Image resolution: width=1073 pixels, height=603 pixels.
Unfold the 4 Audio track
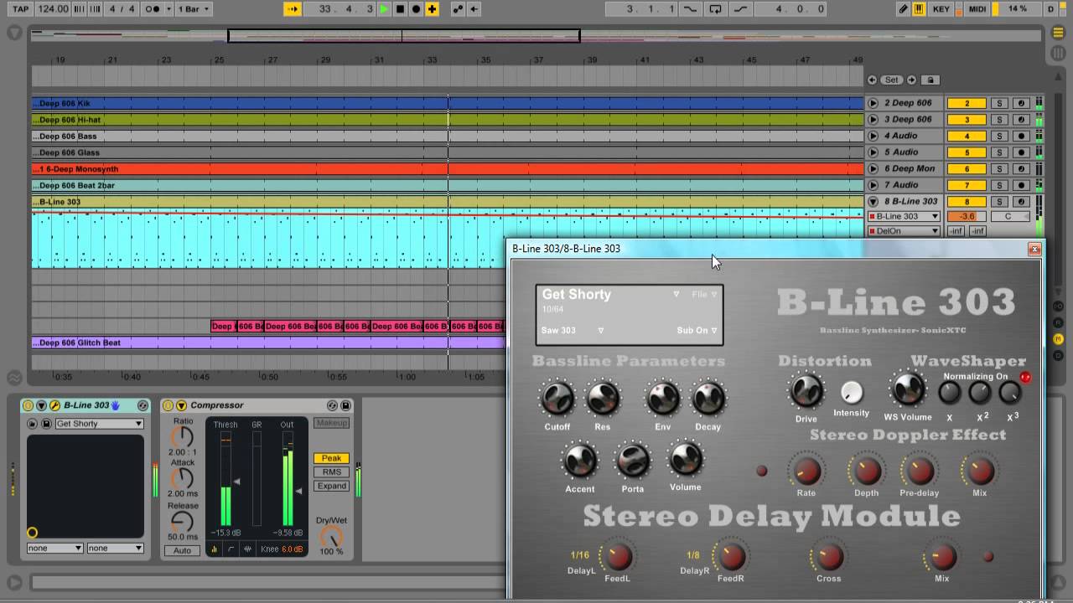[x=873, y=136]
